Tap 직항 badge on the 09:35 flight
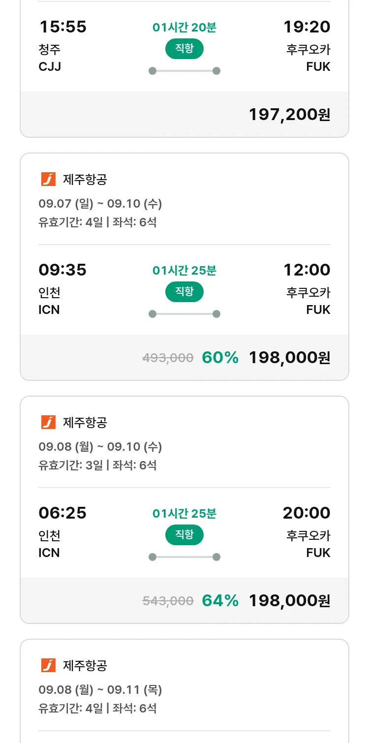The image size is (369, 743). click(184, 292)
